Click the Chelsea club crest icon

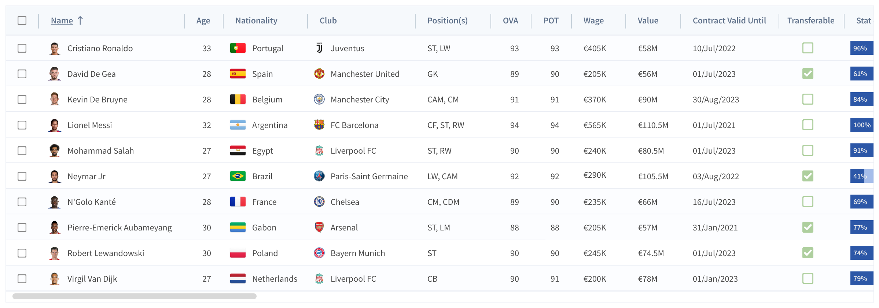[x=319, y=202]
